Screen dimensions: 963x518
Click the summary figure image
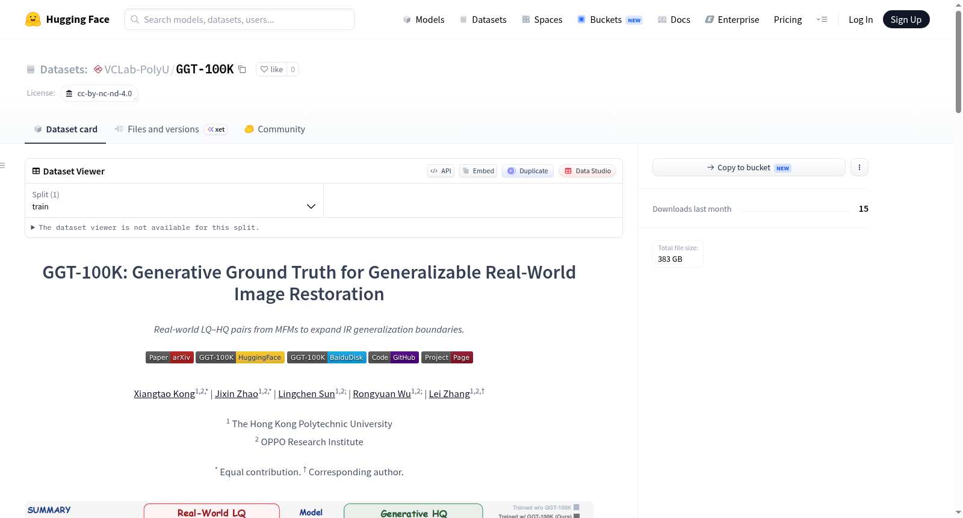pyautogui.click(x=309, y=510)
